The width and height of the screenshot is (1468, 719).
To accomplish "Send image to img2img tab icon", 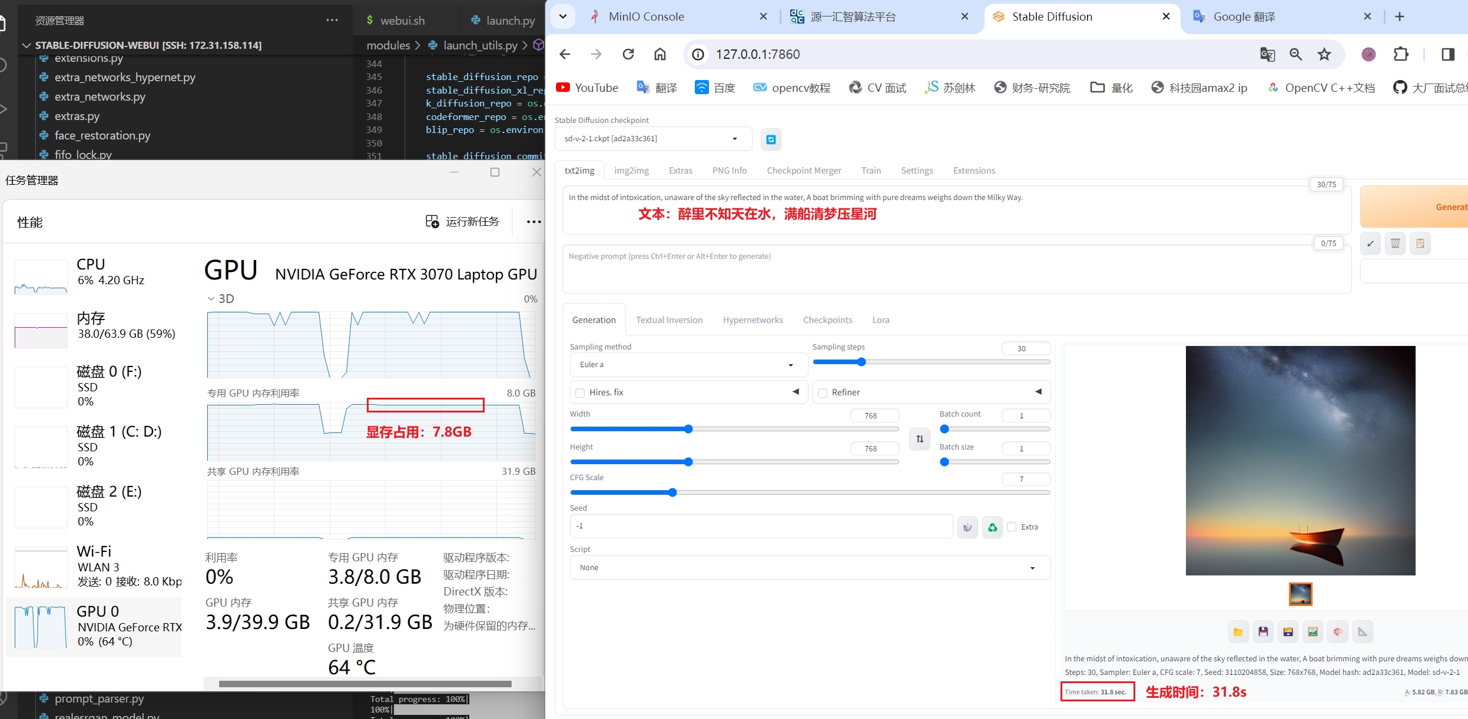I will pos(1313,632).
